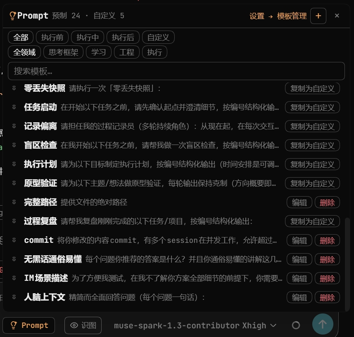Delete the 人脑上下文 template
Image resolution: width=354 pixels, height=337 pixels.
point(327,297)
